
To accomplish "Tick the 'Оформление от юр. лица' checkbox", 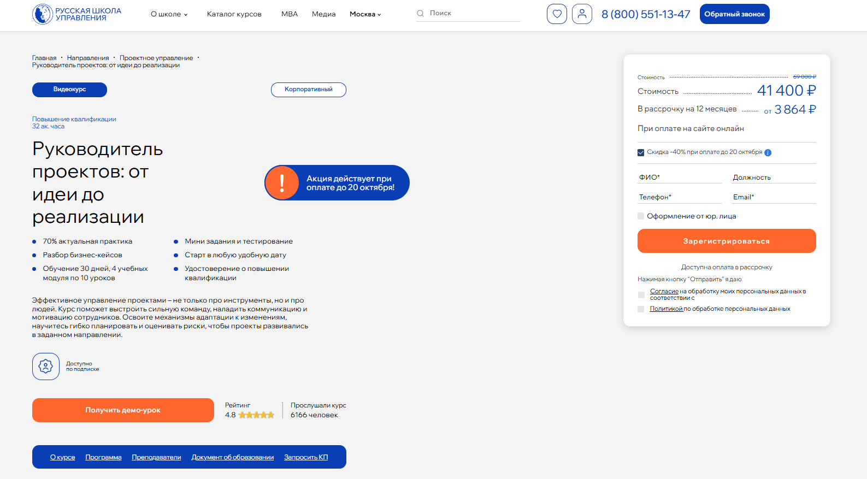I will (641, 216).
